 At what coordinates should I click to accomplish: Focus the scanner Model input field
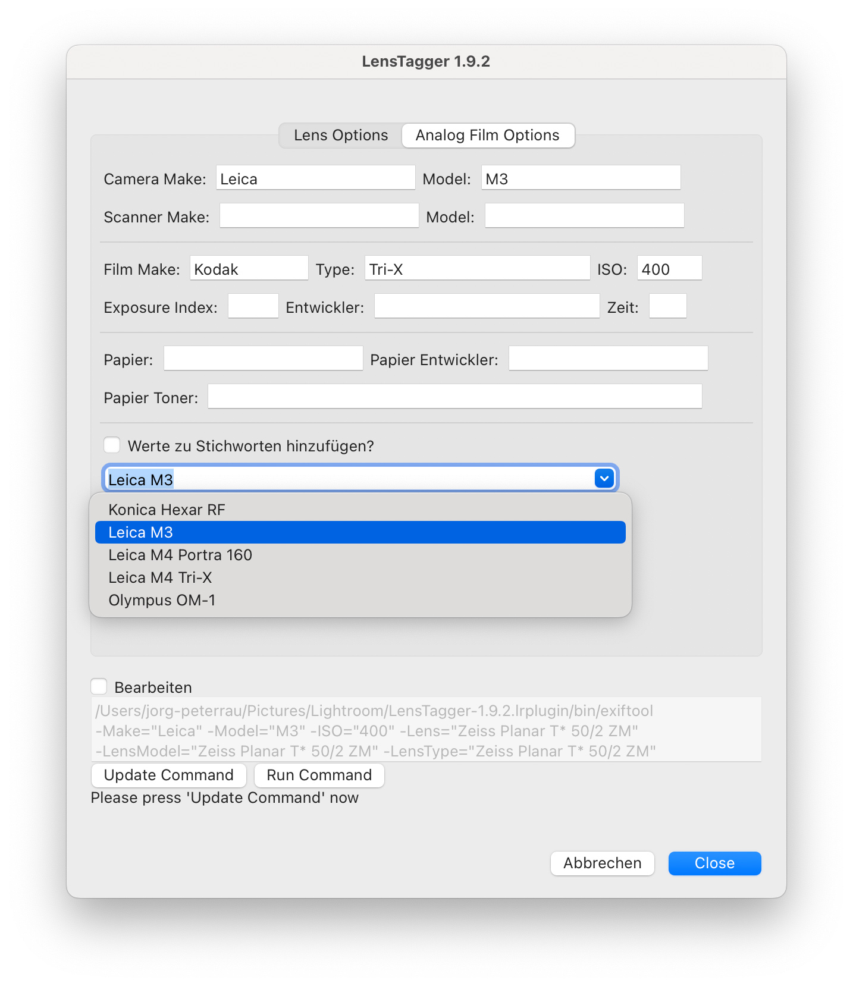coord(584,216)
